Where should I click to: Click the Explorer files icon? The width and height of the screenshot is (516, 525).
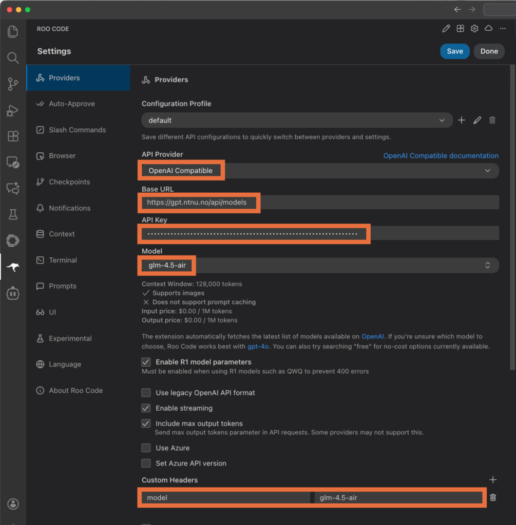coord(13,32)
